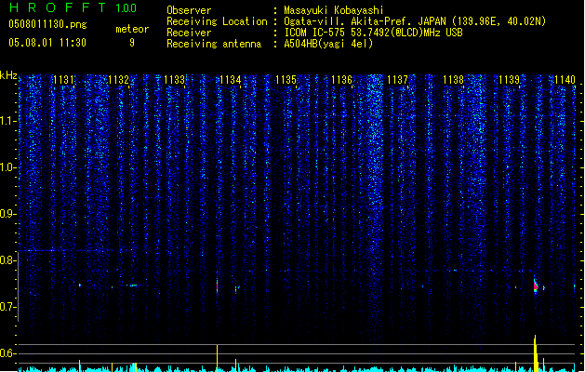Click the Observer label
This screenshot has height=372, width=585.
189,10
